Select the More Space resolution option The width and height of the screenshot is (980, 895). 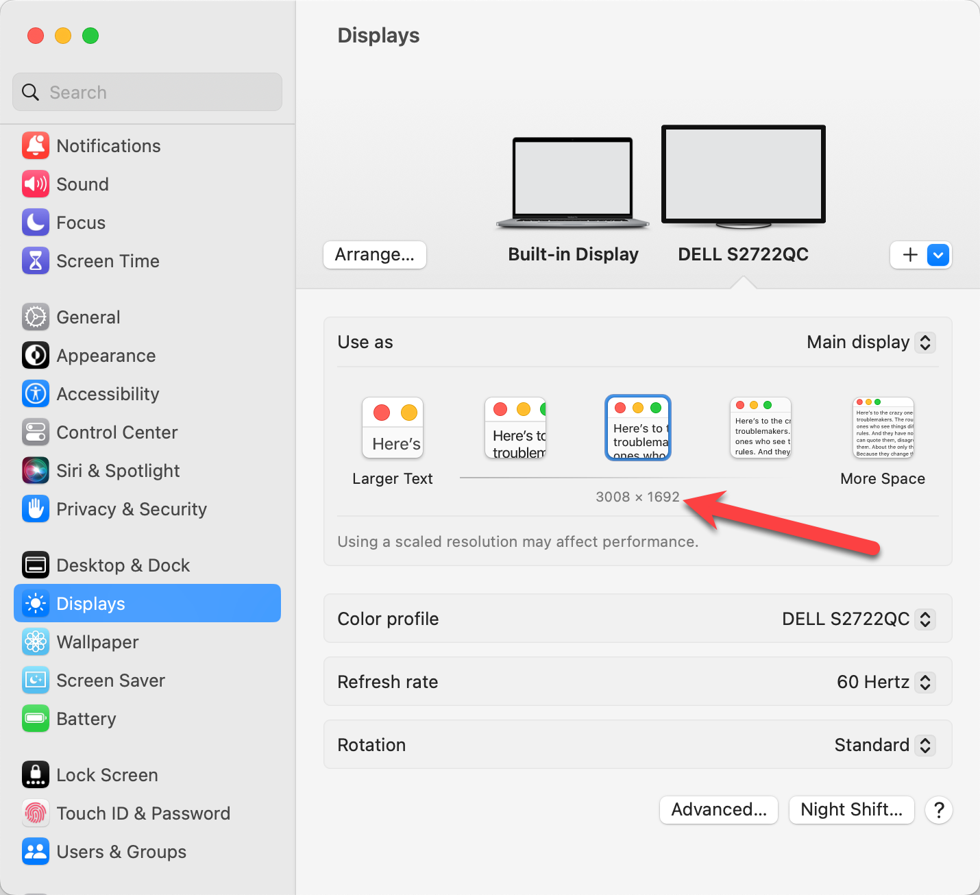tap(883, 428)
